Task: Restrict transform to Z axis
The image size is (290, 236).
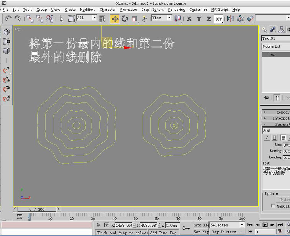Action: tap(209, 19)
